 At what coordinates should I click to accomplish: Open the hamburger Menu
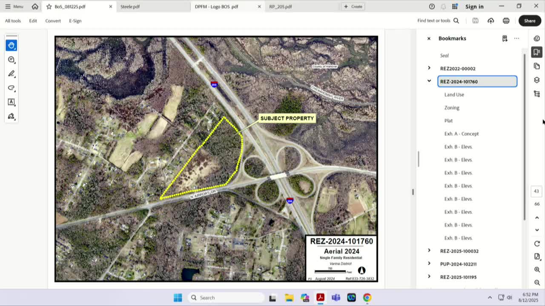(x=14, y=6)
